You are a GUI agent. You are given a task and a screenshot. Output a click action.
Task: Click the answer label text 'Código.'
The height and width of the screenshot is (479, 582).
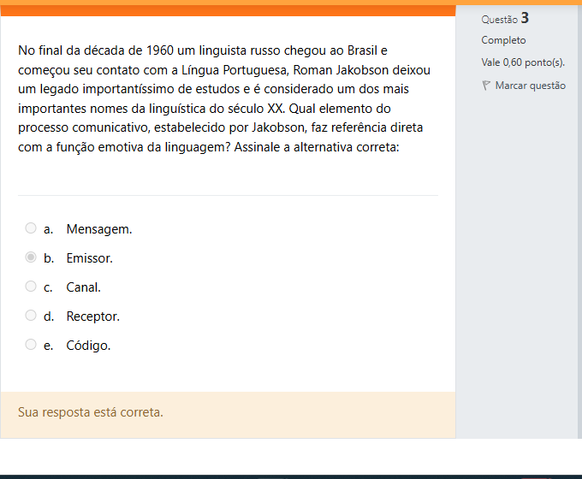click(x=88, y=346)
